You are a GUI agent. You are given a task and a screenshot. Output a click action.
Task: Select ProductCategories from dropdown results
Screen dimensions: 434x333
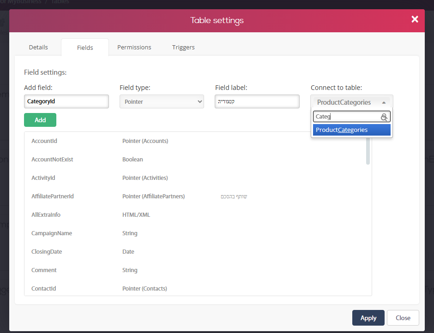(x=351, y=130)
